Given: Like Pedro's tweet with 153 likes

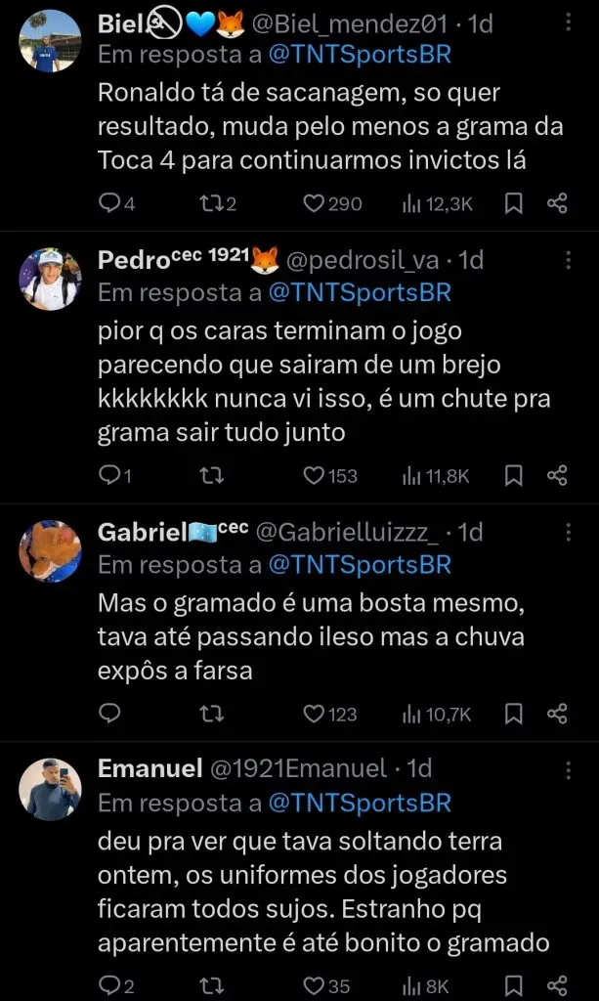Looking at the screenshot, I should [313, 475].
